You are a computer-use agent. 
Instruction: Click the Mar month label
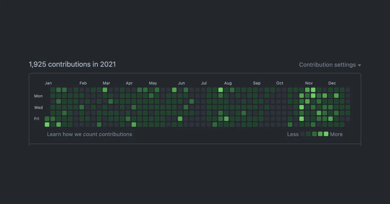[106, 83]
